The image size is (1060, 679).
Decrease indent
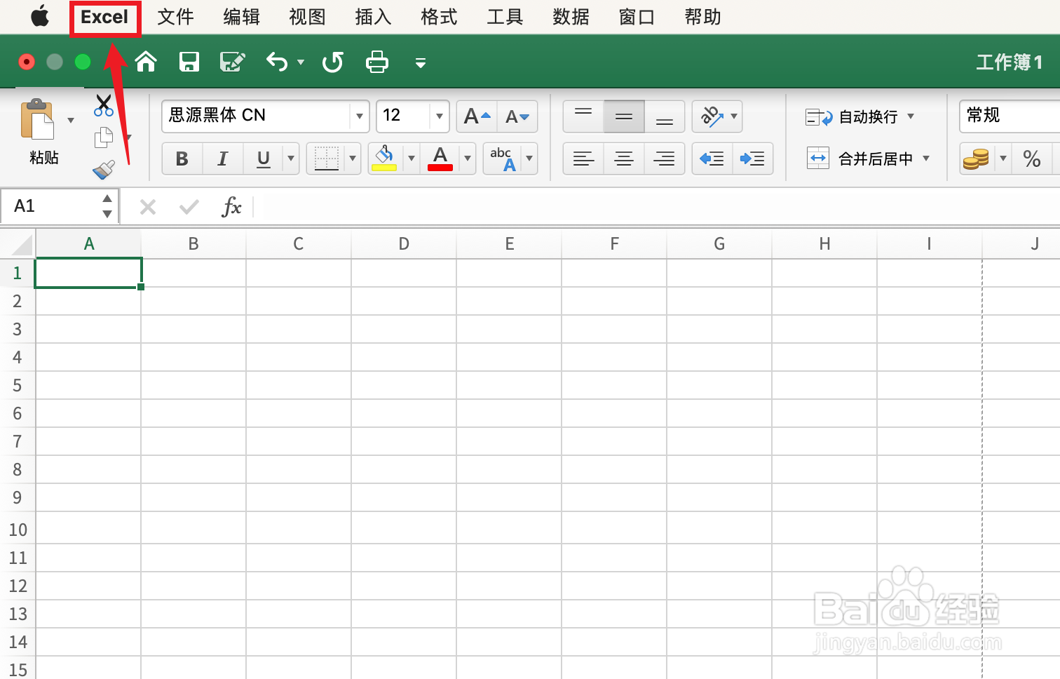coord(712,159)
